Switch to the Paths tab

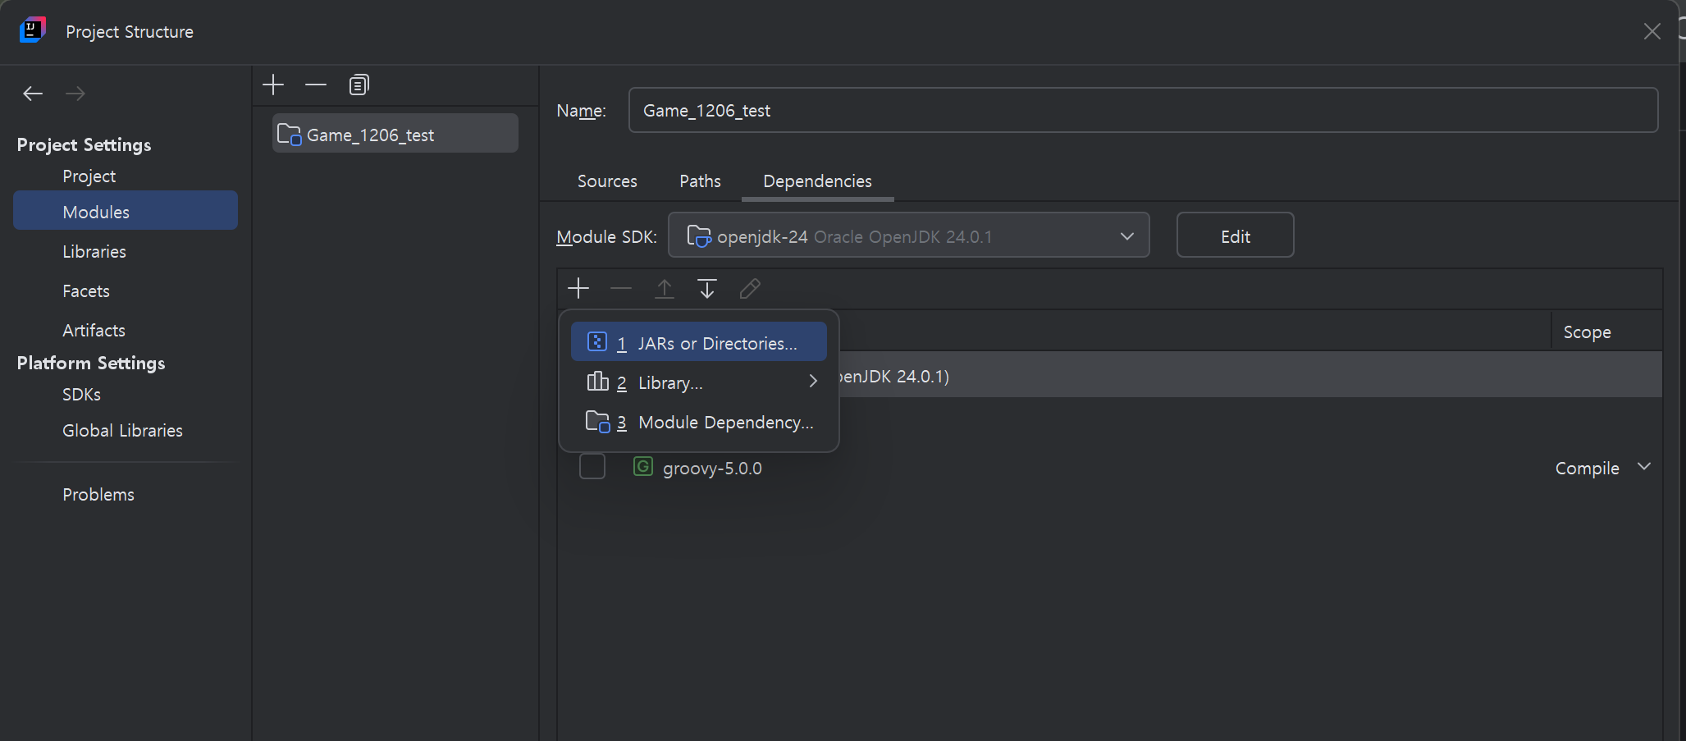pos(700,181)
